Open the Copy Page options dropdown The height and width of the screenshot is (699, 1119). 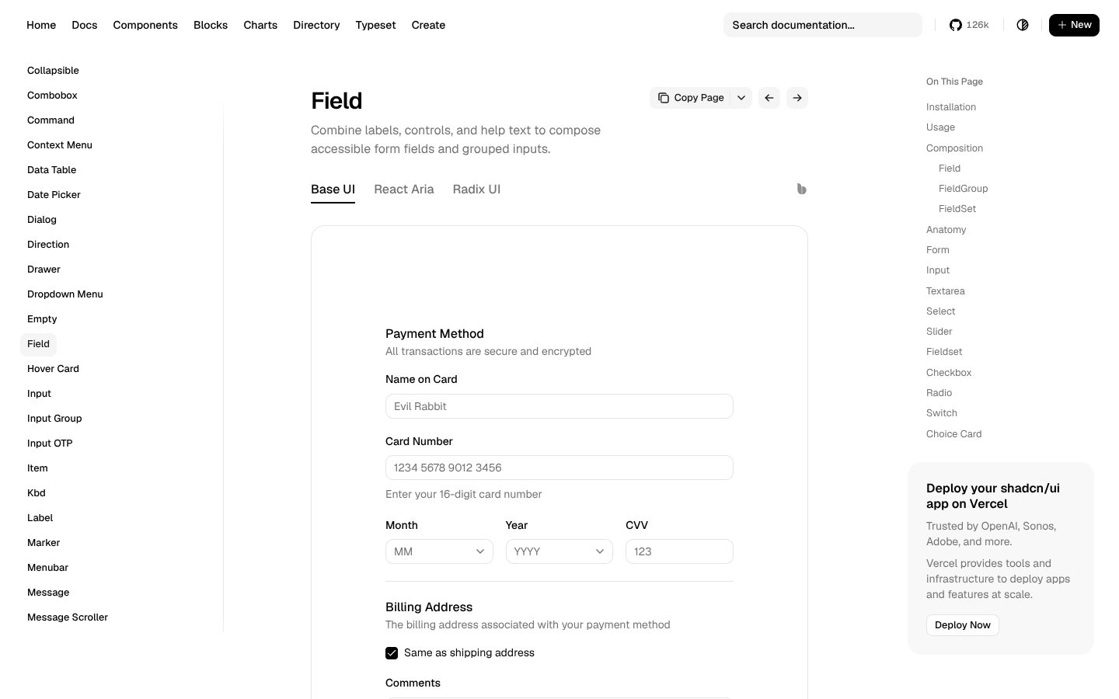[741, 98]
